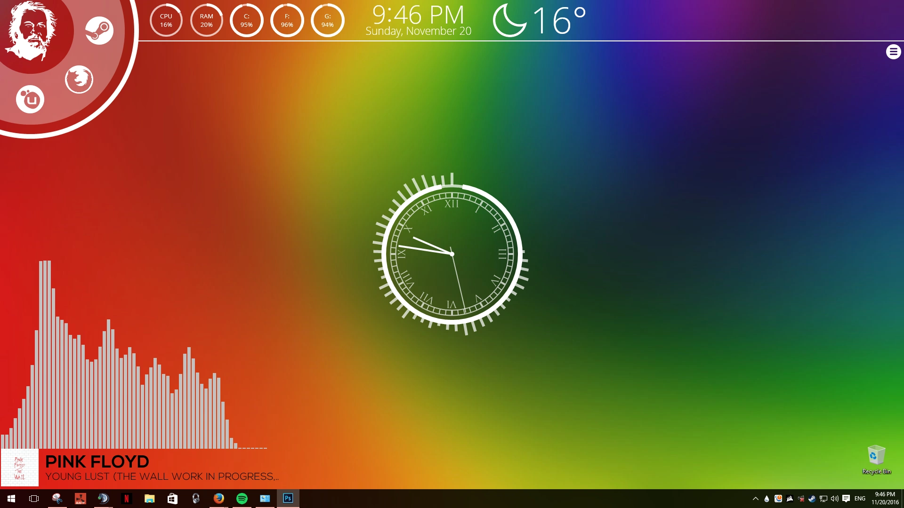The height and width of the screenshot is (508, 904).
Task: Change the ENG input language
Action: tap(860, 499)
